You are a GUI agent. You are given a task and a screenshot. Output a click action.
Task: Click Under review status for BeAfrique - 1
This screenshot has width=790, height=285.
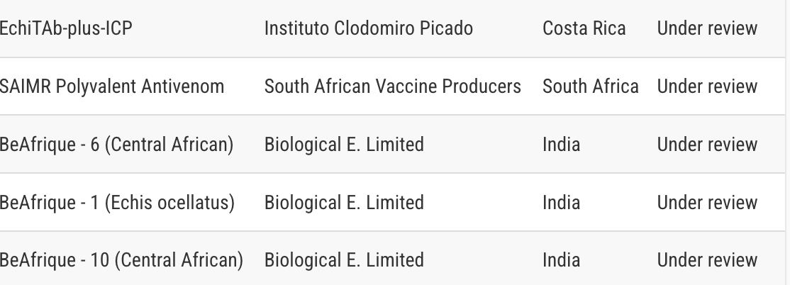coord(707,203)
